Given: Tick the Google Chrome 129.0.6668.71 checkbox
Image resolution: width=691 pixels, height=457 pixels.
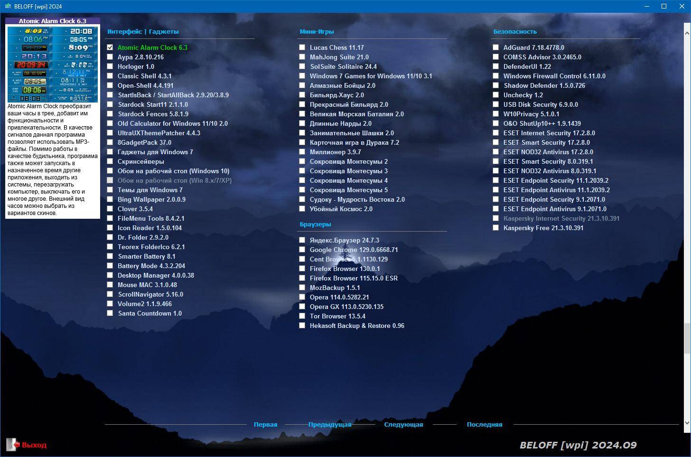Looking at the screenshot, I should 302,250.
